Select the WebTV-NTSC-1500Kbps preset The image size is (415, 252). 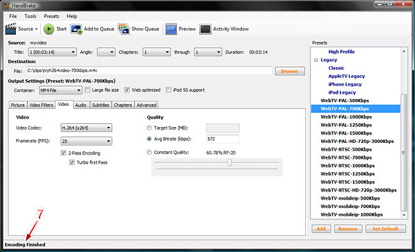click(347, 182)
